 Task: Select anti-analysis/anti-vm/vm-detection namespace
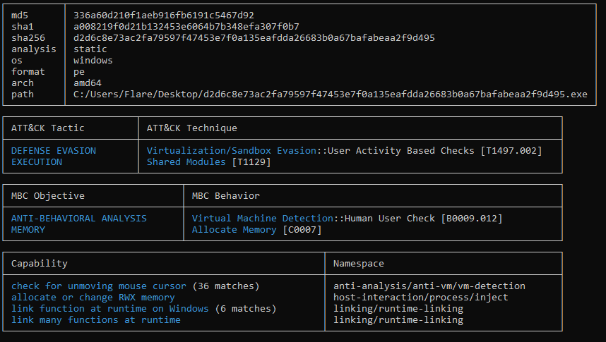coord(429,286)
